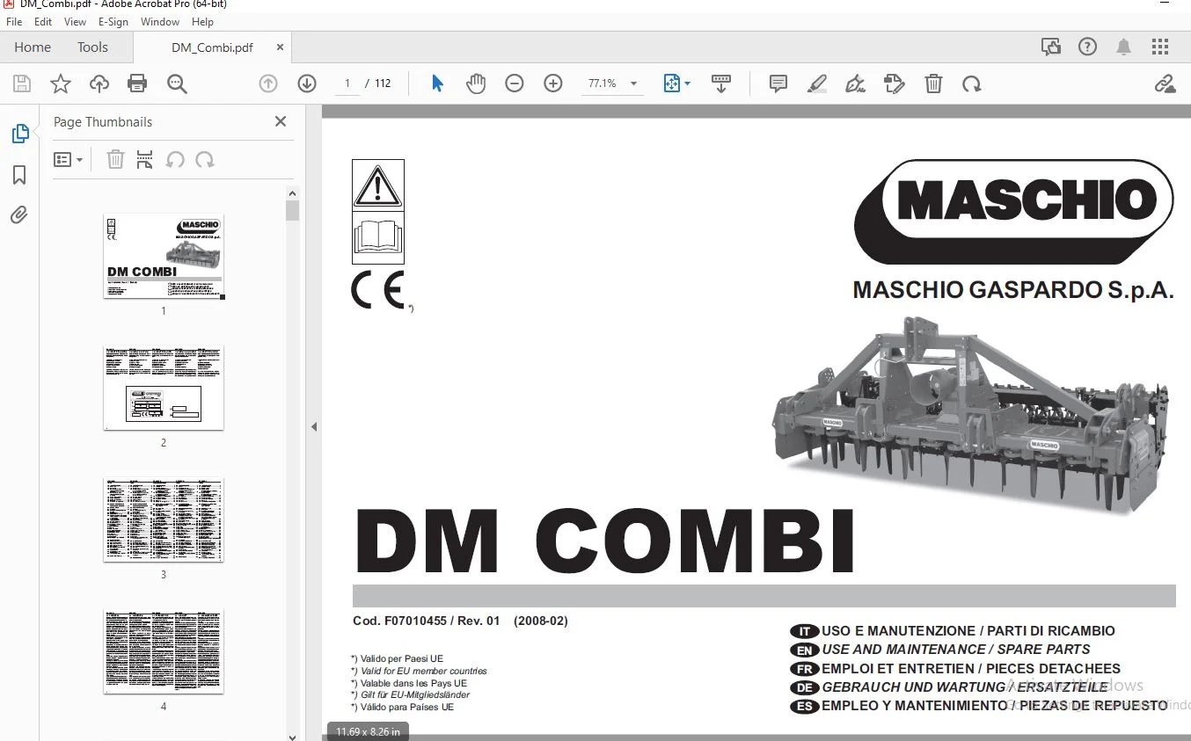Choose the Selection arrow tool
1191x741 pixels.
pyautogui.click(x=437, y=84)
